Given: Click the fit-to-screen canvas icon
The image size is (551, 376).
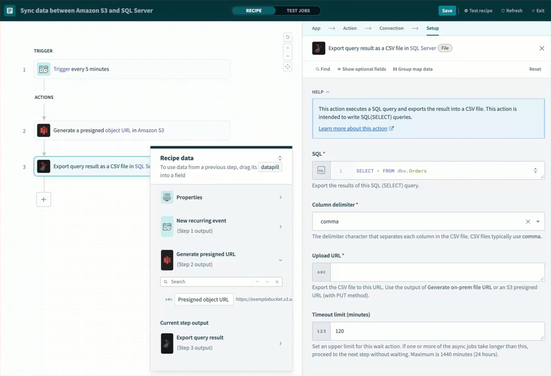Looking at the screenshot, I should coord(288,67).
